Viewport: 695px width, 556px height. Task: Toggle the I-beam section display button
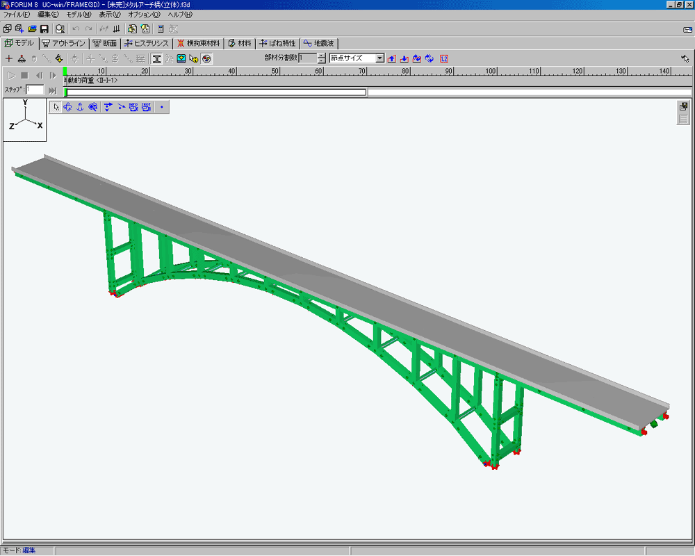157,58
